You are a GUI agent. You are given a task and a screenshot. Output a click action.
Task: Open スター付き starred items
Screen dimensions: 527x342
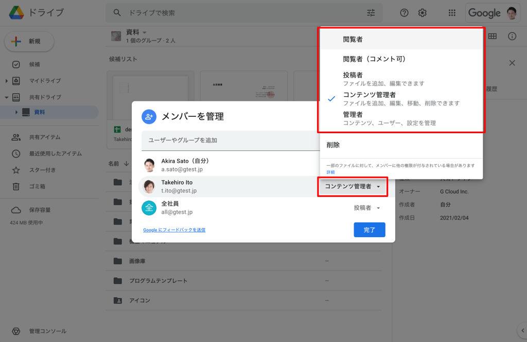[42, 170]
